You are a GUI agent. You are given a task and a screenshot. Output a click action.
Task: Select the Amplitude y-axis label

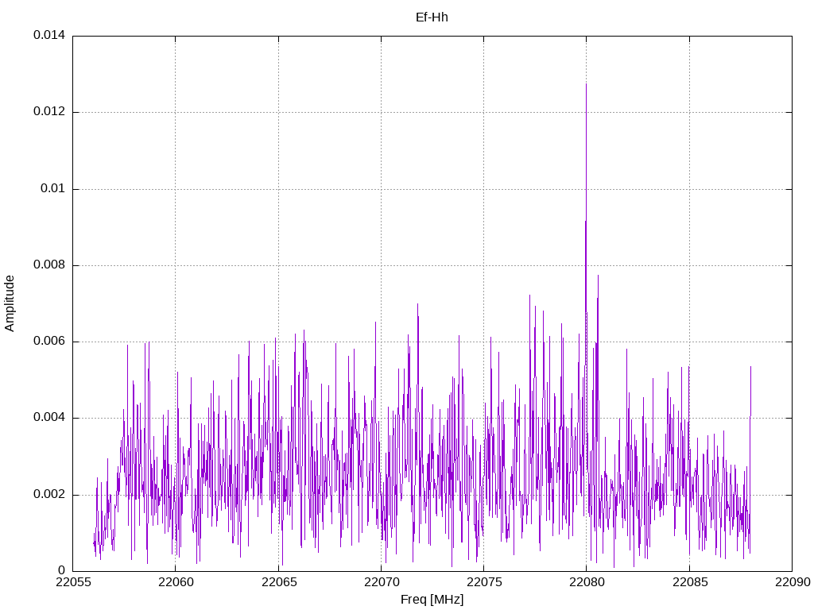point(10,303)
